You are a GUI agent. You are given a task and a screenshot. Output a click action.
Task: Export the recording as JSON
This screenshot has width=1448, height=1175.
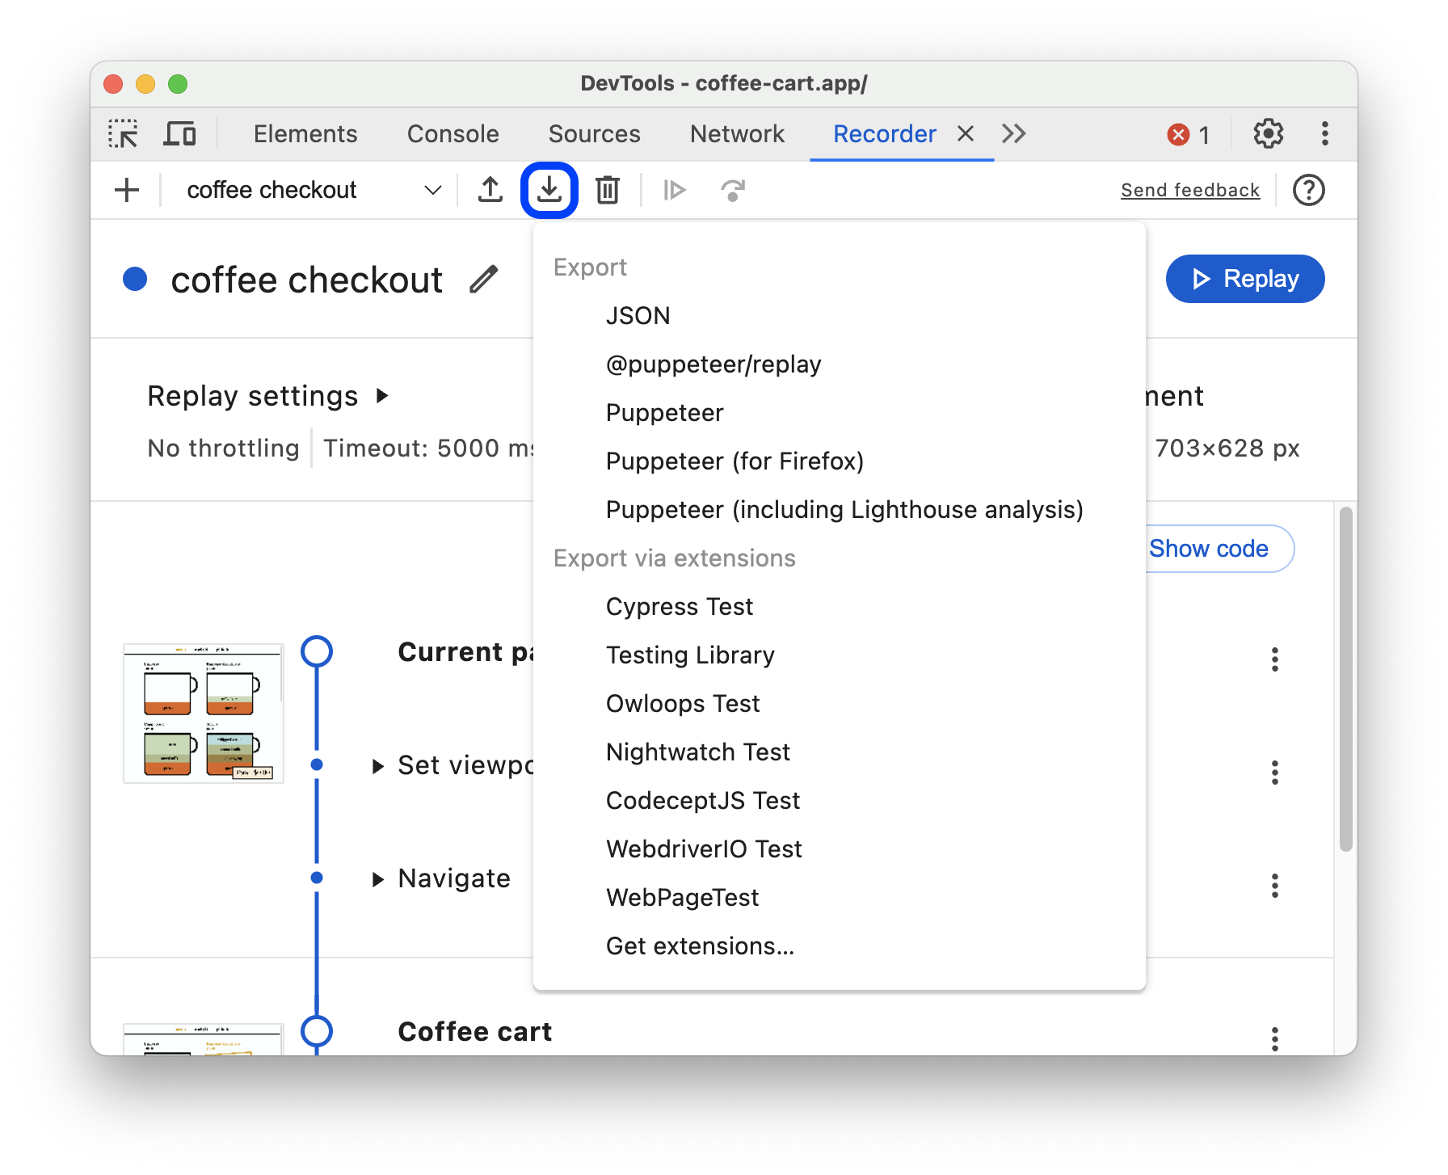tap(638, 315)
